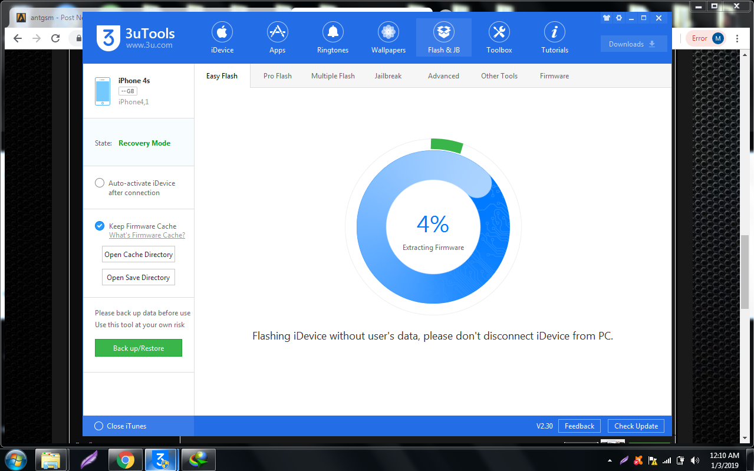Viewport: 754px width, 471px height.
Task: Click Open Save Directory button
Action: point(139,278)
